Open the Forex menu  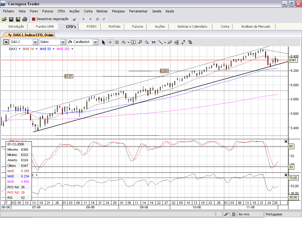click(x=34, y=11)
